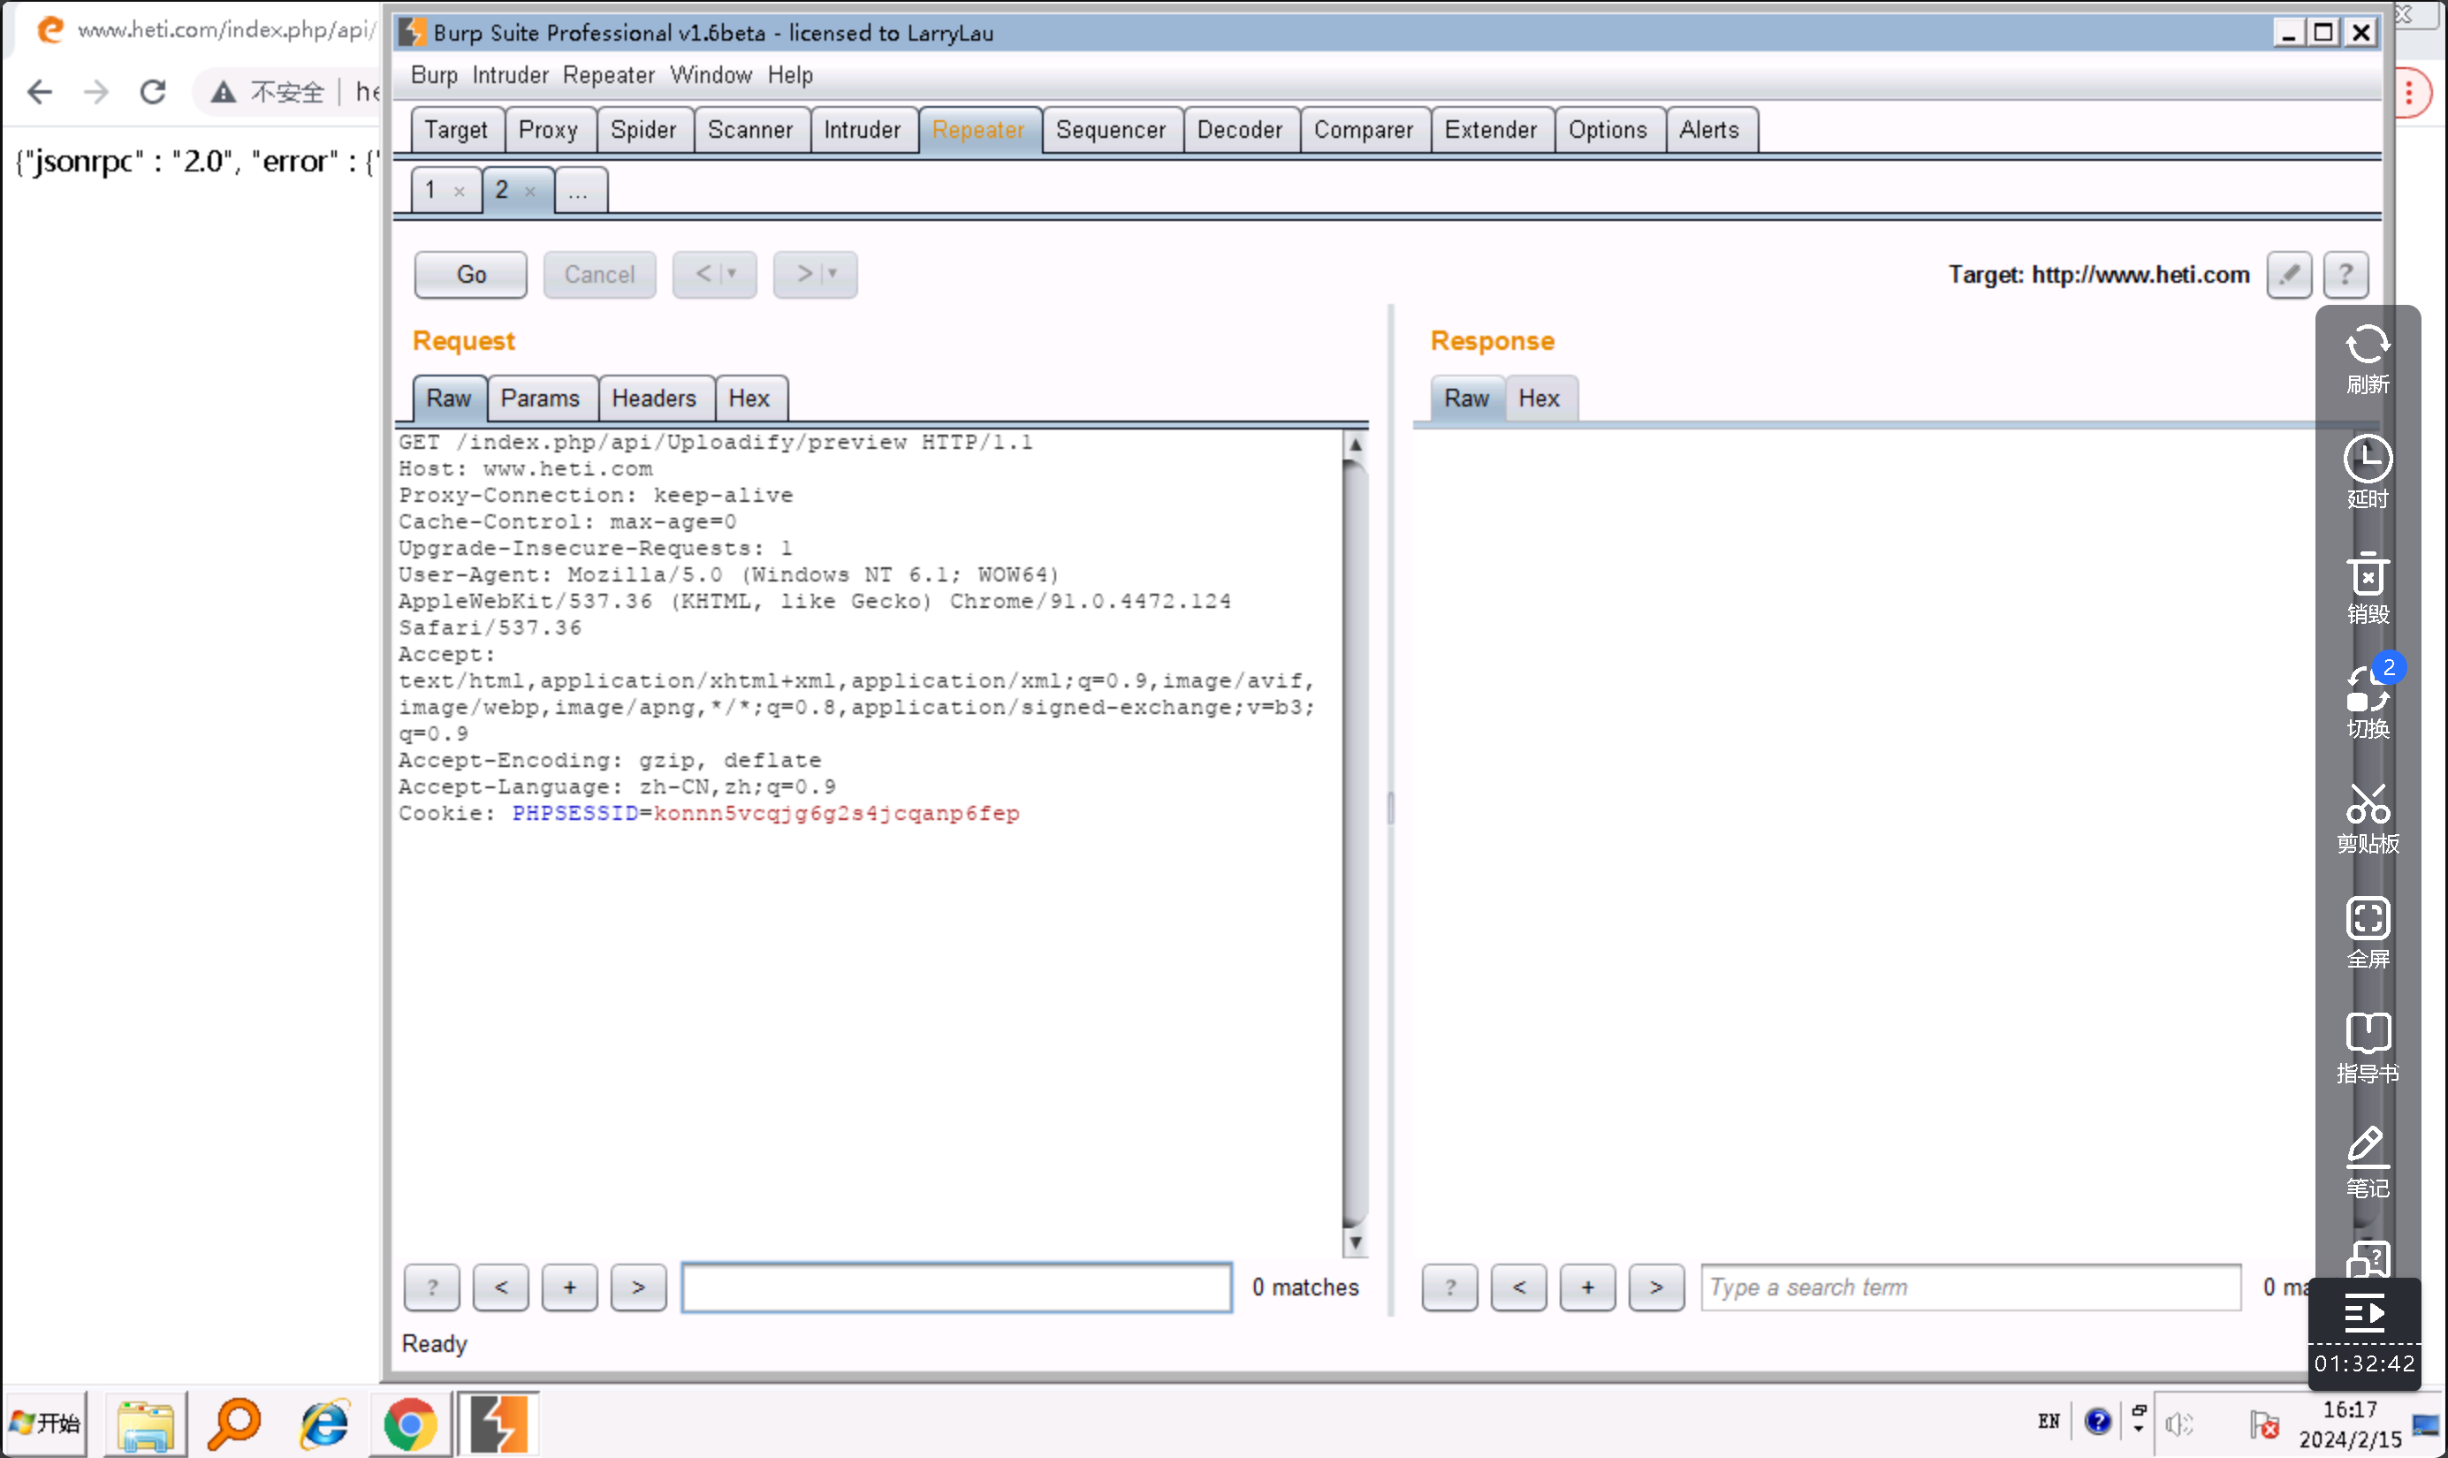Click the 销毁 destroy trash icon
This screenshot has height=1458, width=2448.
(x=2367, y=574)
